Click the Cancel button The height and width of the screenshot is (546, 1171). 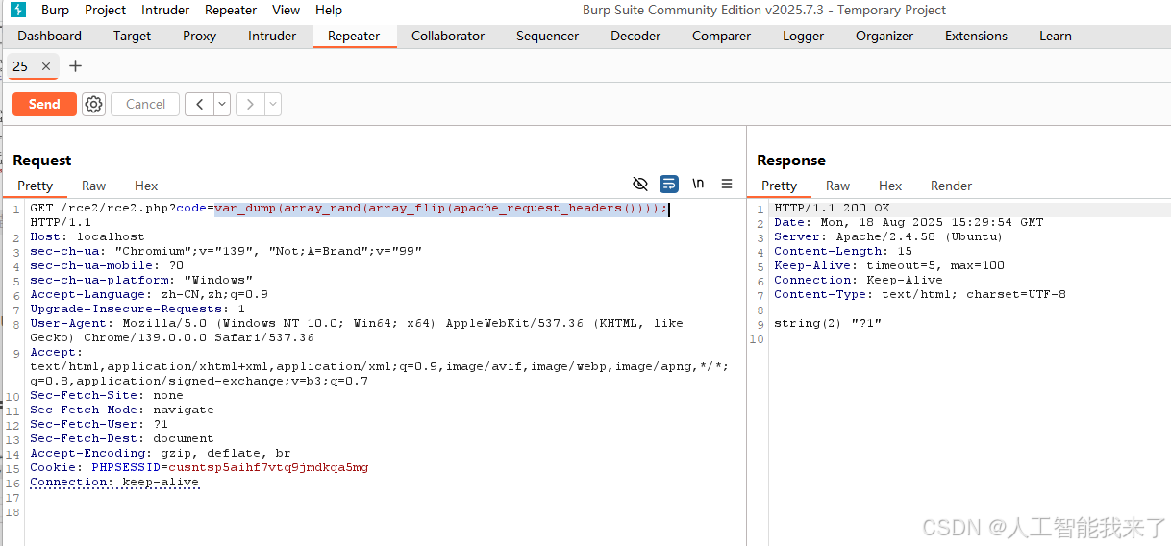[x=146, y=104]
